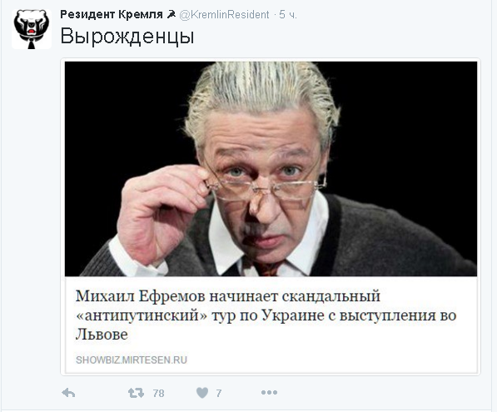
Task: Like the tweet with heart icon
Action: [202, 393]
